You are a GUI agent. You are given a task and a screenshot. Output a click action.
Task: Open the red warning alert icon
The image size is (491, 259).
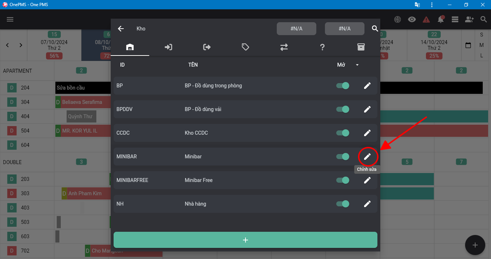pos(426,19)
